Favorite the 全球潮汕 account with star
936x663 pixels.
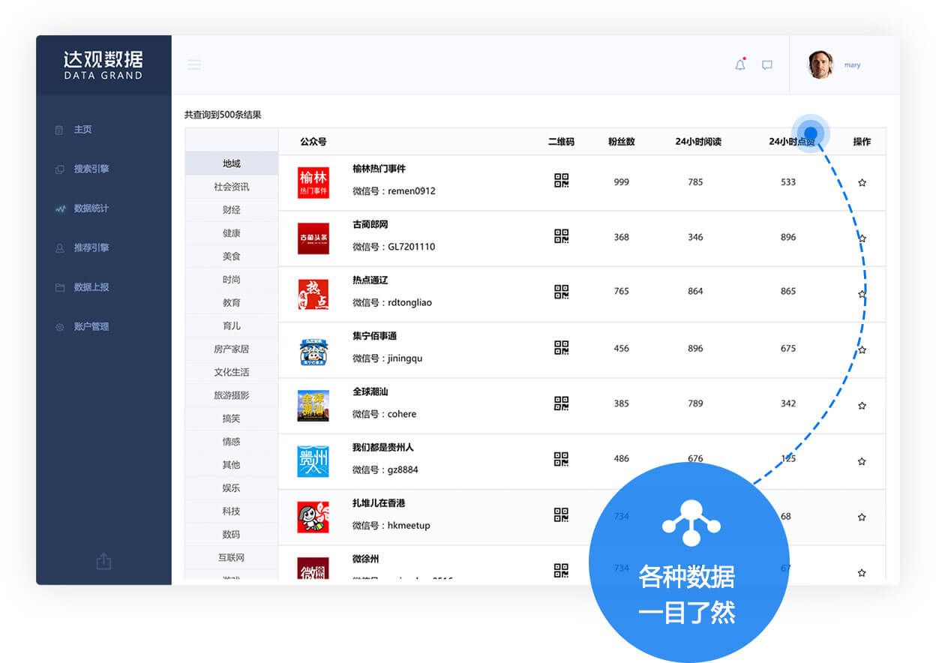point(862,406)
